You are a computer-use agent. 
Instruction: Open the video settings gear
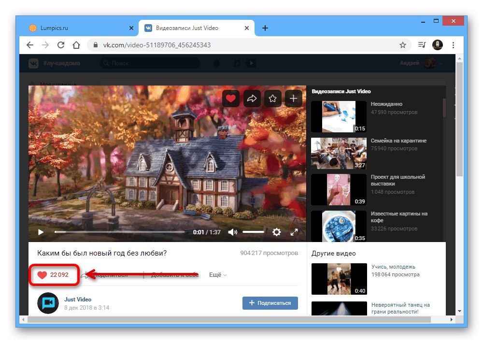tap(277, 232)
